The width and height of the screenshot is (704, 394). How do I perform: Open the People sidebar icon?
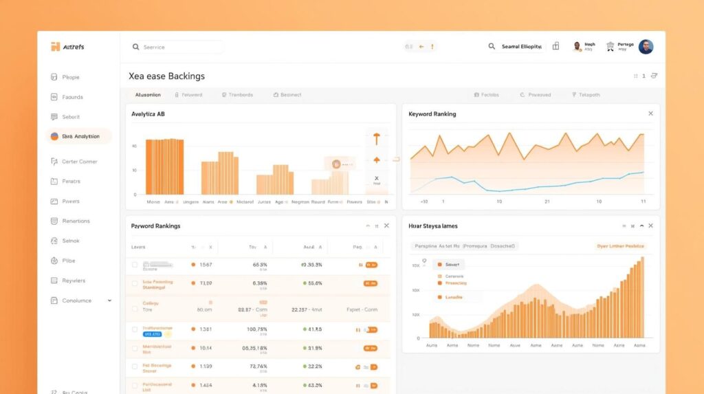click(x=54, y=78)
